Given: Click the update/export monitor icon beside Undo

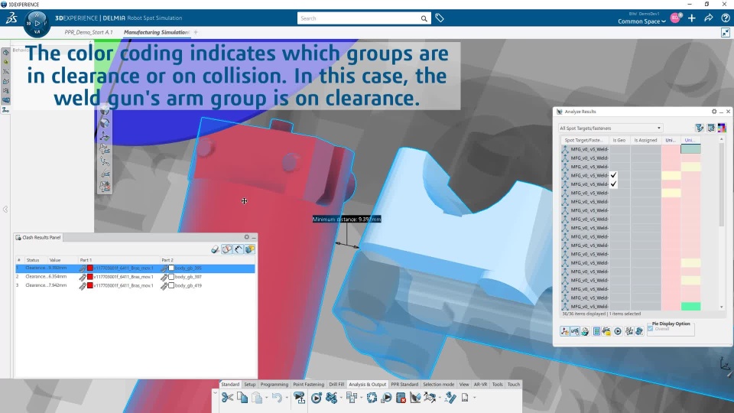Looking at the screenshot, I should (x=299, y=398).
